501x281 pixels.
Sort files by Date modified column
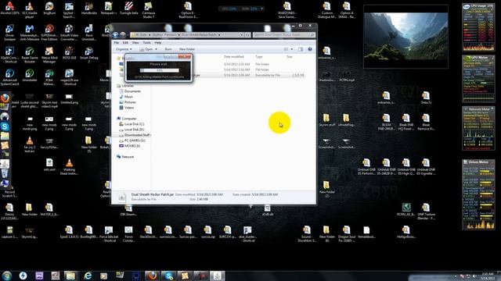[234, 57]
